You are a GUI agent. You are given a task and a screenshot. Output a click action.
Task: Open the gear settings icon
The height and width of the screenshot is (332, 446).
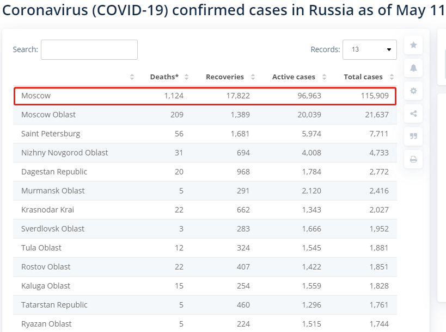pos(413,91)
